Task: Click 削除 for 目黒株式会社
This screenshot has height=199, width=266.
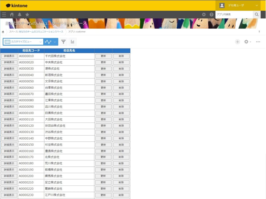Action: (x=121, y=113)
